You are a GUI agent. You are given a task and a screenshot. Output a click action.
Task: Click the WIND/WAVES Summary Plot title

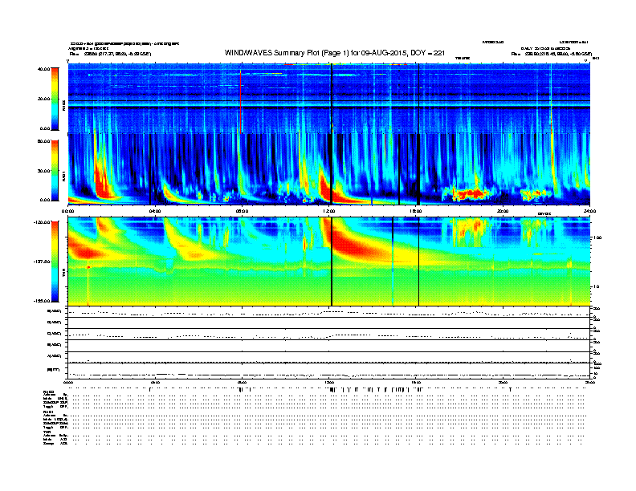(335, 53)
